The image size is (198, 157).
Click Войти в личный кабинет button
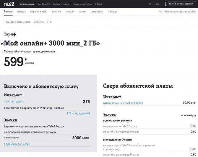(181, 4)
